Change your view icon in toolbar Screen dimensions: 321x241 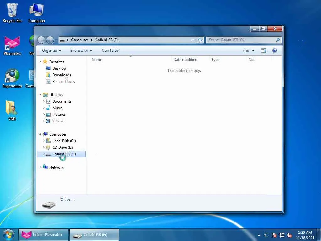tap(246, 51)
